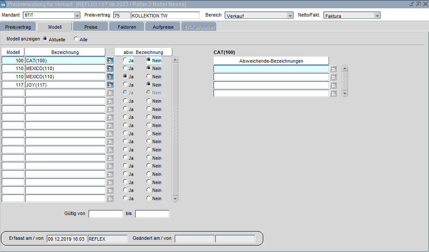Set 'Ja' for the CAT(100) abw. Bezeichnung
The height and width of the screenshot is (252, 429).
tap(126, 60)
